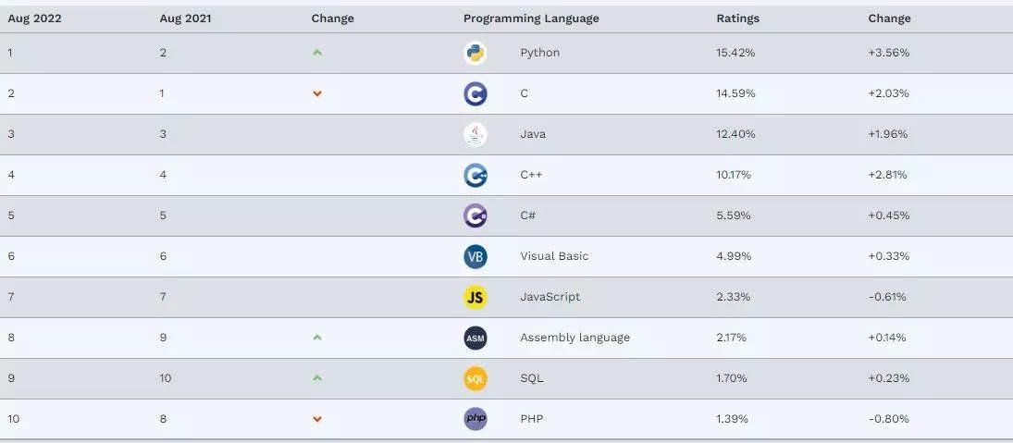Click the Java coffee cup icon
1013x443 pixels.
475,134
